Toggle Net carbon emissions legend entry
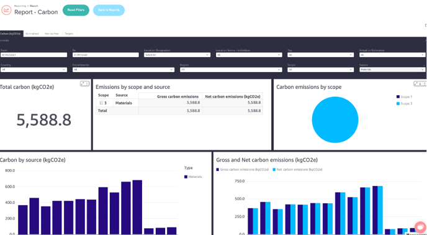The image size is (427, 235). [x=297, y=170]
